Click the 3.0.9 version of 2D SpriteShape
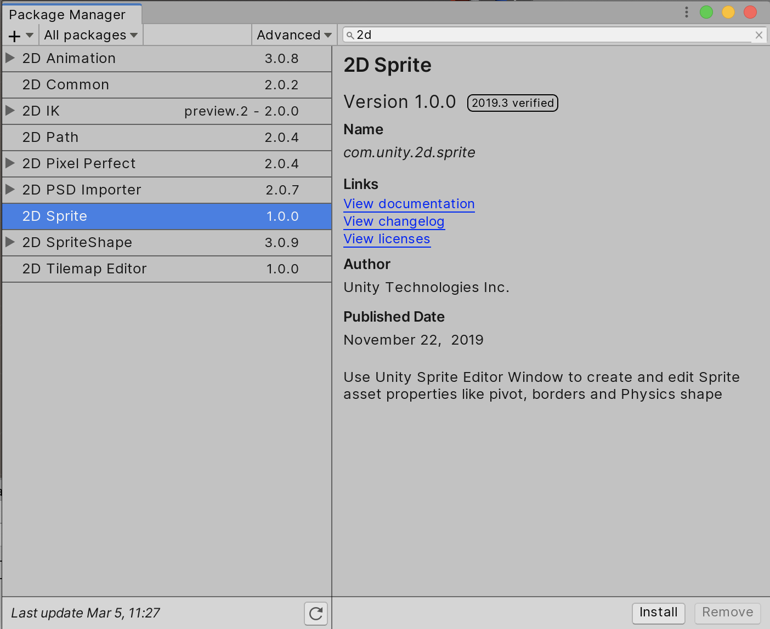The image size is (770, 629). (282, 243)
